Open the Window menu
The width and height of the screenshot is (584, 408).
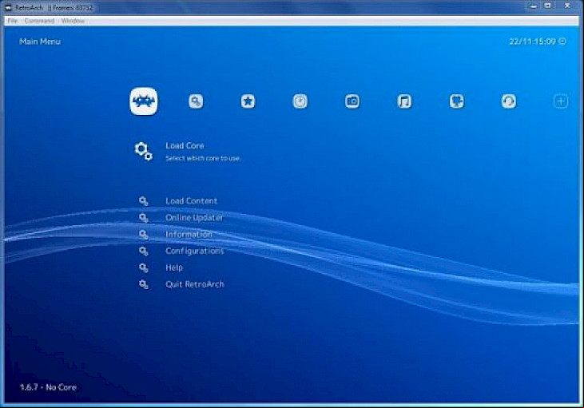[73, 21]
